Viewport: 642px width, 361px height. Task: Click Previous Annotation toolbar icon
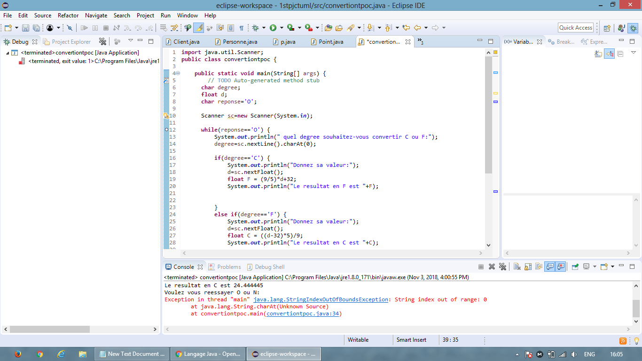(x=388, y=28)
